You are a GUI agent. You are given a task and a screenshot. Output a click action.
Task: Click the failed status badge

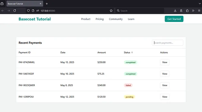point(128,85)
